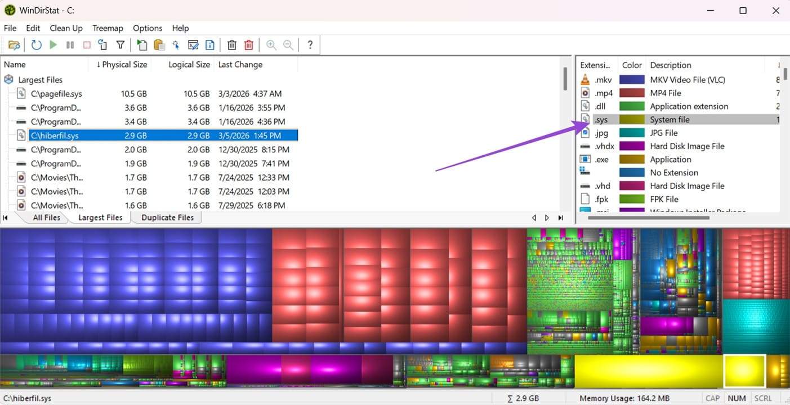This screenshot has width=790, height=405.
Task: Permanently delete using the red bin icon
Action: [249, 44]
